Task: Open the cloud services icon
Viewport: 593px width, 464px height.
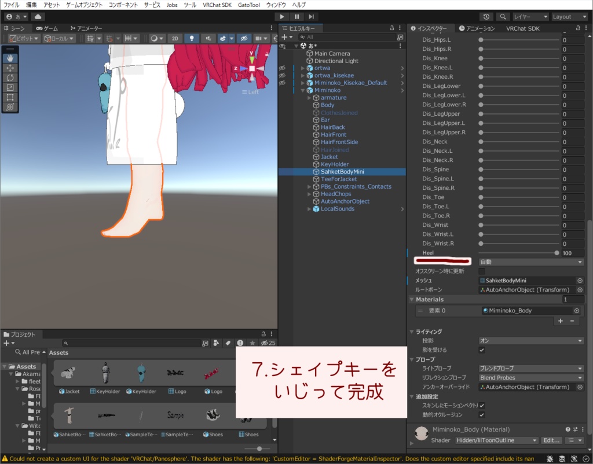Action: point(37,17)
